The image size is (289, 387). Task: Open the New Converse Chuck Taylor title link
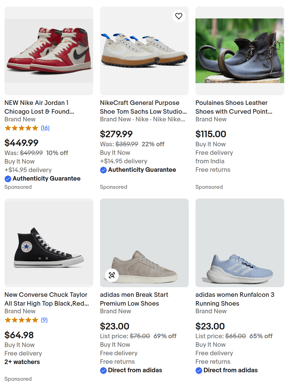46,299
